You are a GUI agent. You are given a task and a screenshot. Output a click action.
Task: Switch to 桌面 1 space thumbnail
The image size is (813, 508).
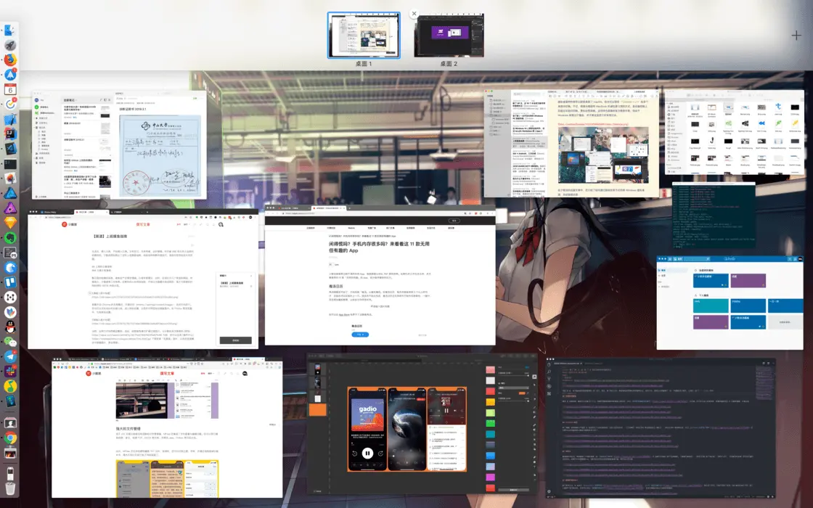click(x=364, y=36)
